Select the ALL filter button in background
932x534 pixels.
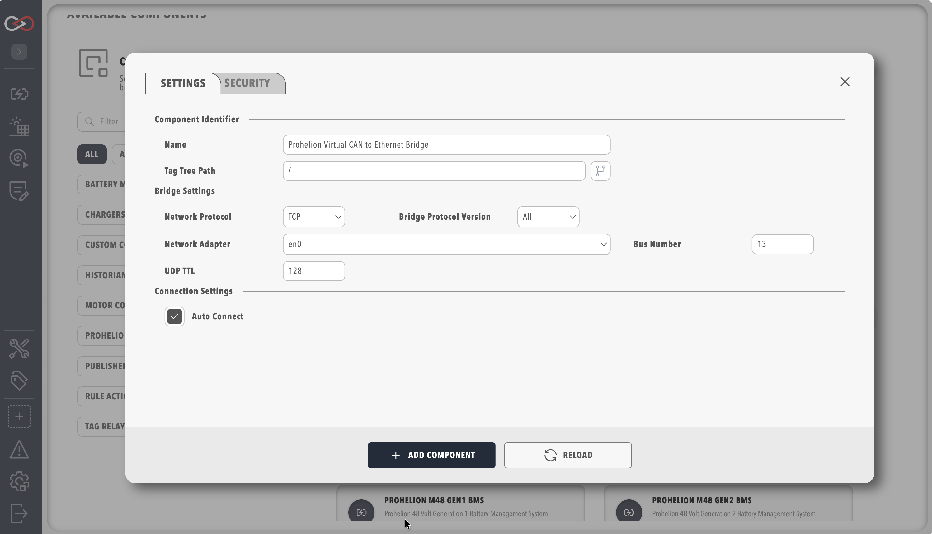(x=92, y=154)
